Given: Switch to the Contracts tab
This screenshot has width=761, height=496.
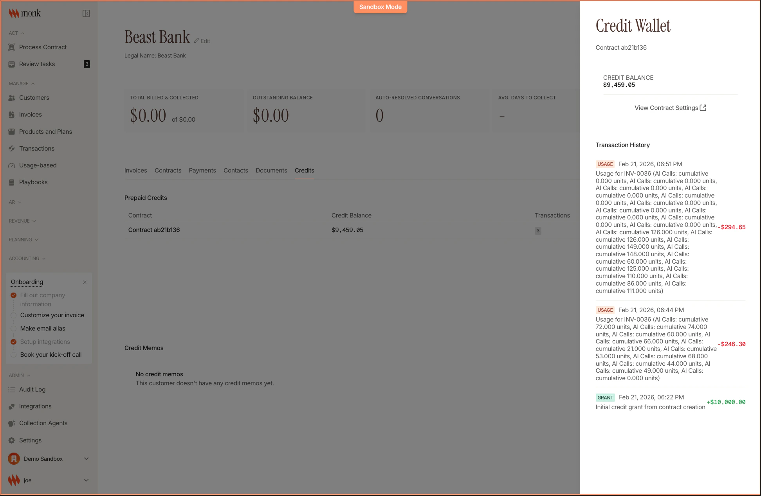Looking at the screenshot, I should pyautogui.click(x=168, y=171).
